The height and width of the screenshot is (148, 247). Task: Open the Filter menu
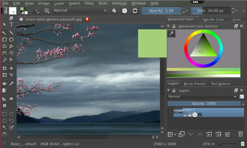click(89, 3)
